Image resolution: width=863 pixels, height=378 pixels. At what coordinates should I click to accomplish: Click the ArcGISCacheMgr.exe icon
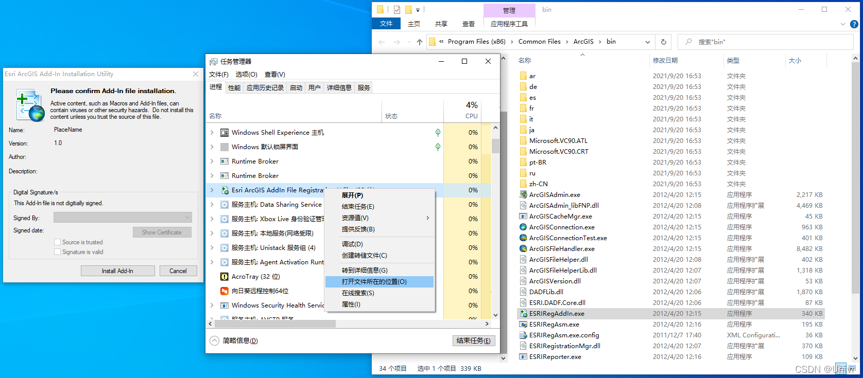click(523, 216)
